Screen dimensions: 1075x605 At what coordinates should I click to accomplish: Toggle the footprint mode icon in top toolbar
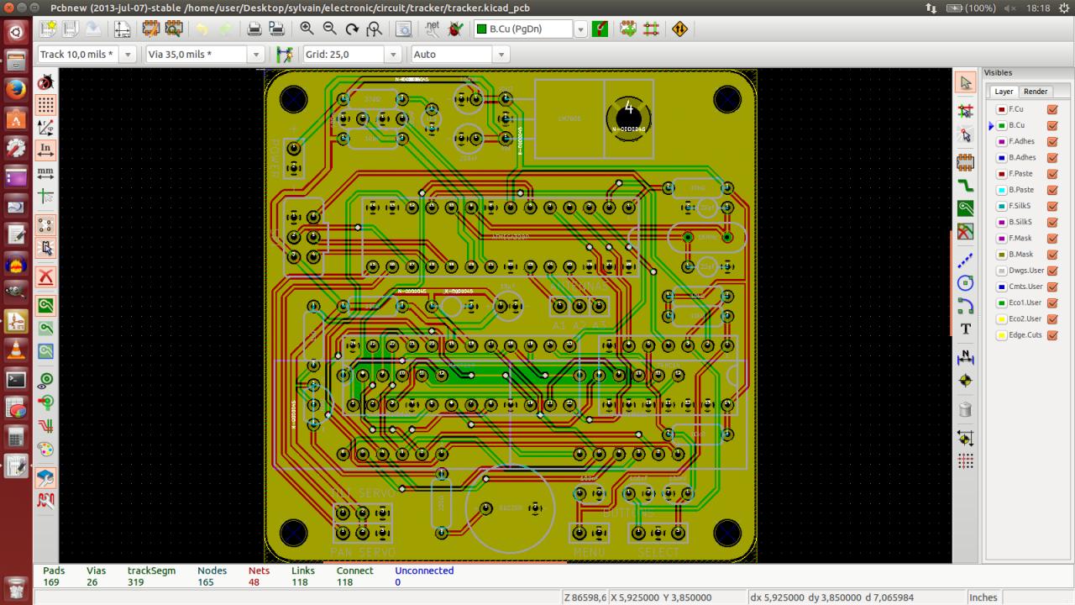coord(628,29)
